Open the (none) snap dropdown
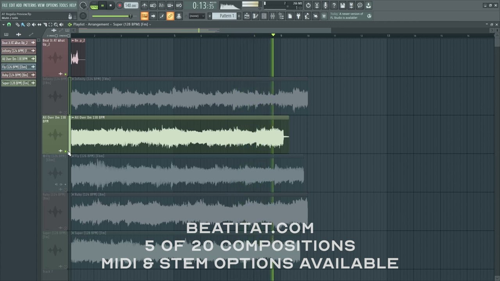500x281 pixels. click(x=196, y=16)
